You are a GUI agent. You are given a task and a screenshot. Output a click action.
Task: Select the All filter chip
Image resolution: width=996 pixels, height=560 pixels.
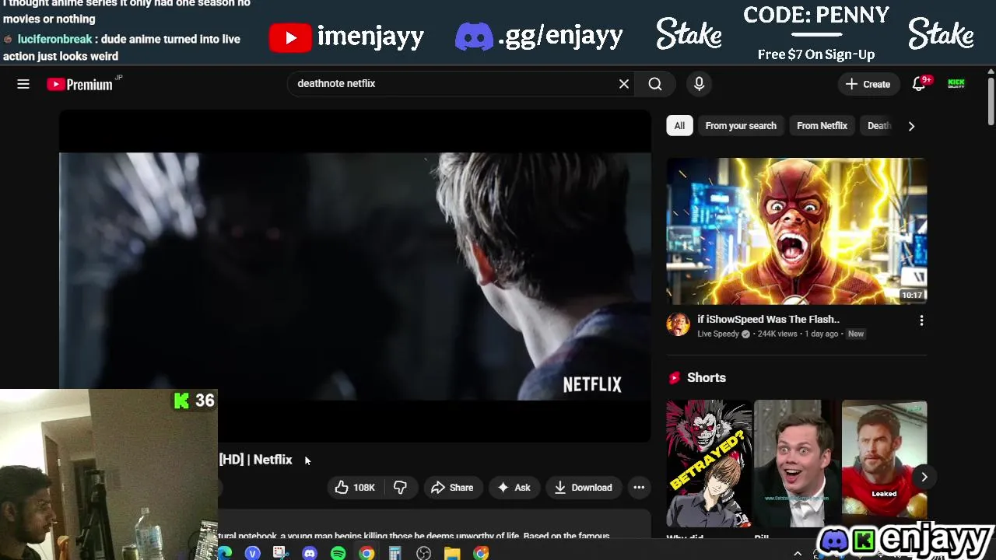pyautogui.click(x=679, y=125)
